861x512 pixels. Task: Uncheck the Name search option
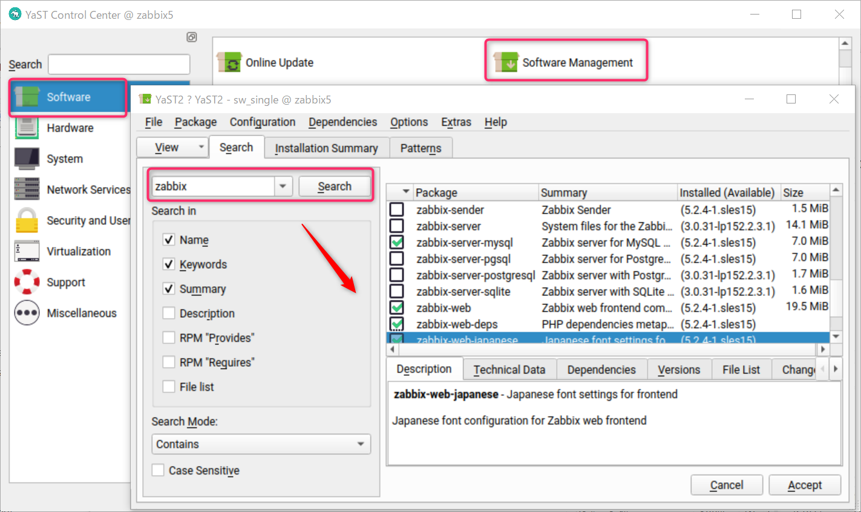[x=169, y=240]
